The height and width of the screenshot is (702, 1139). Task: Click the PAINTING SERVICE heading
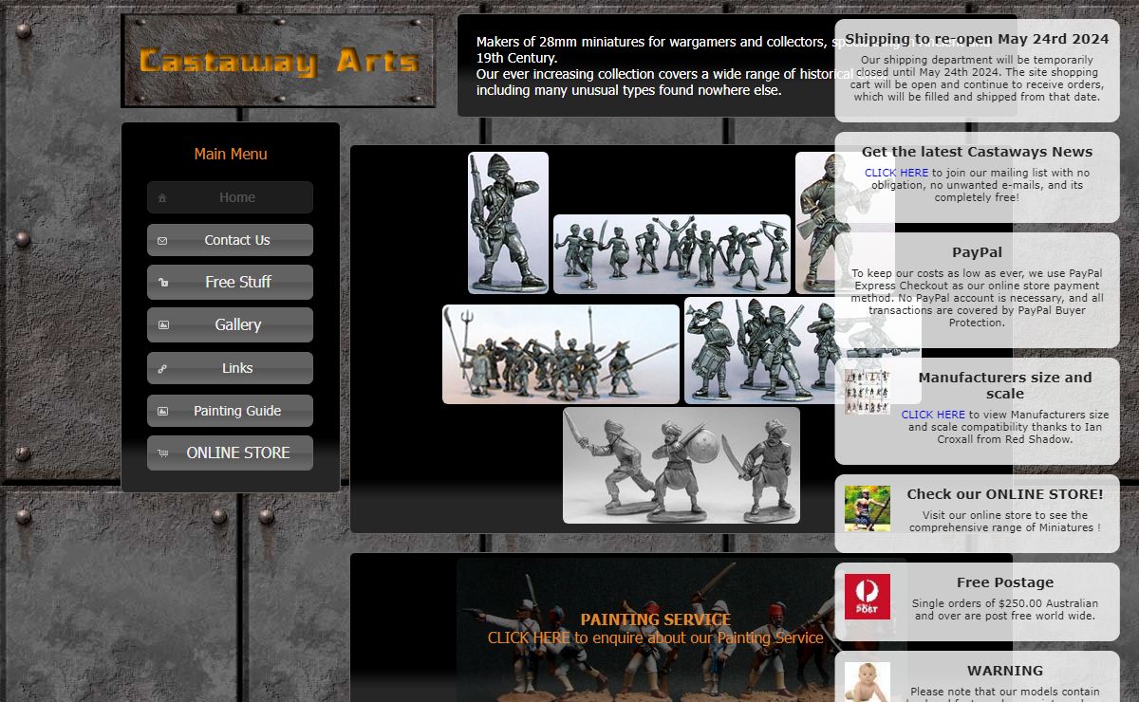[656, 619]
